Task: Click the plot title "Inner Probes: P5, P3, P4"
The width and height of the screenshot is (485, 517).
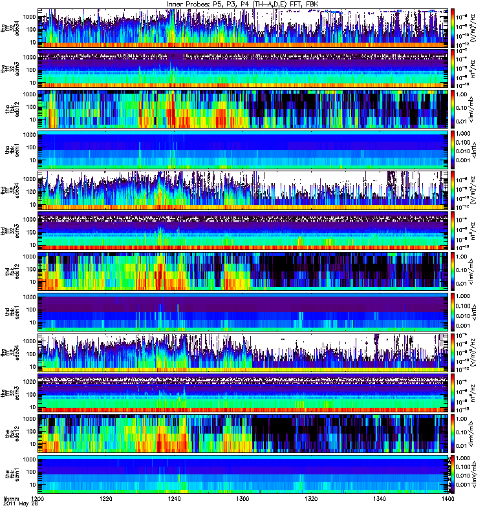Action: (x=208, y=5)
